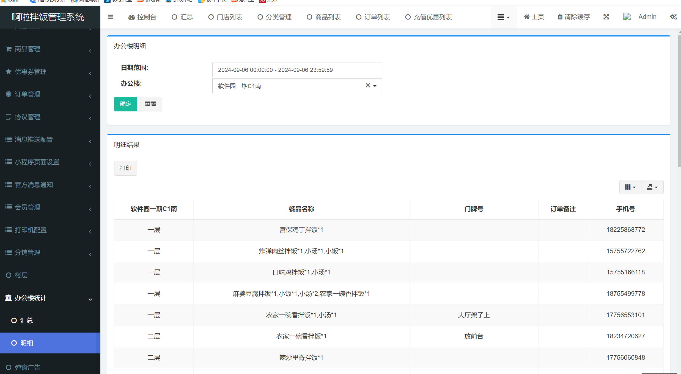Click the 办公楼统计 building icon

(9, 298)
